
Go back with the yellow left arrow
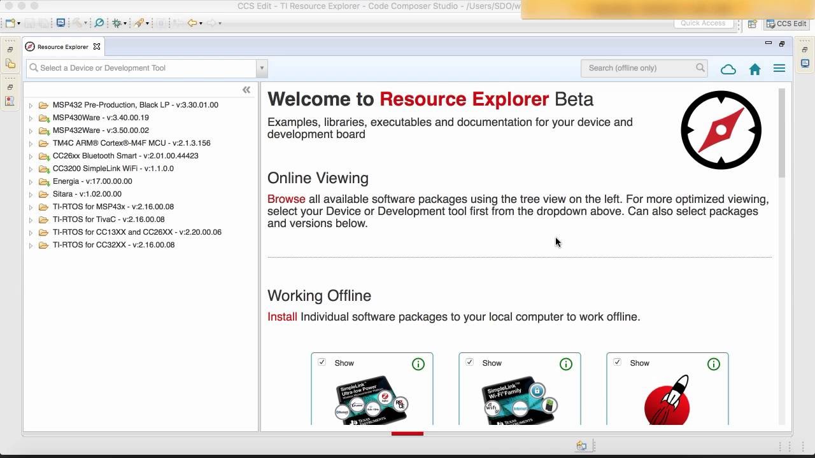[x=192, y=23]
